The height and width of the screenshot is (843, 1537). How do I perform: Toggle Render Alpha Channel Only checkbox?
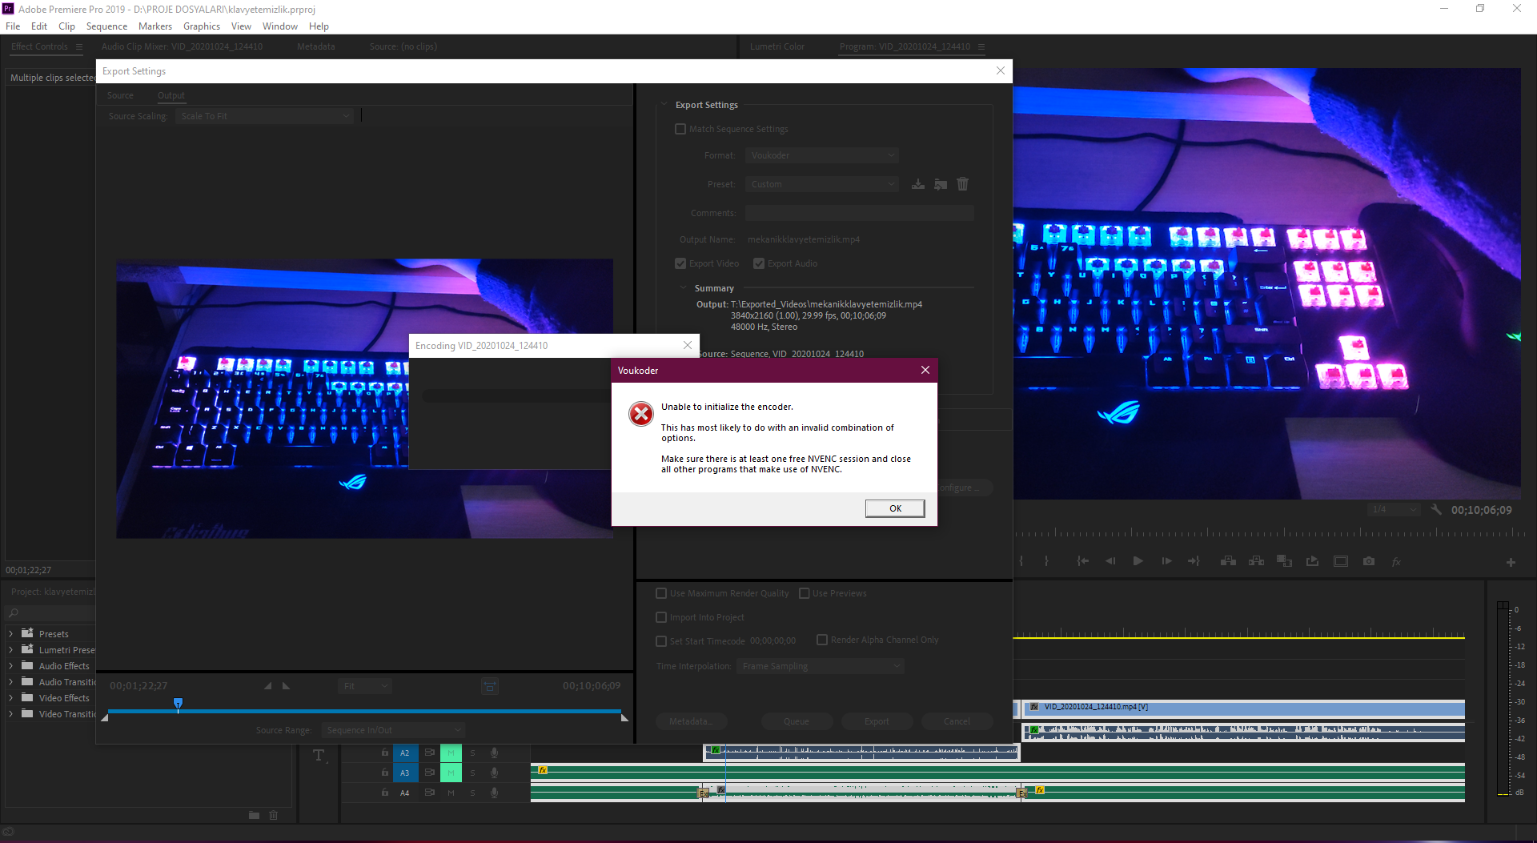822,640
